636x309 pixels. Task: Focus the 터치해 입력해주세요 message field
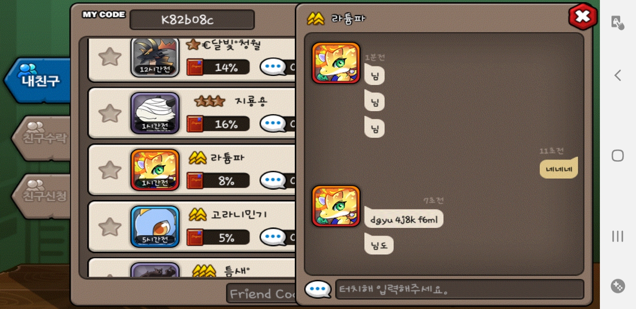point(459,290)
